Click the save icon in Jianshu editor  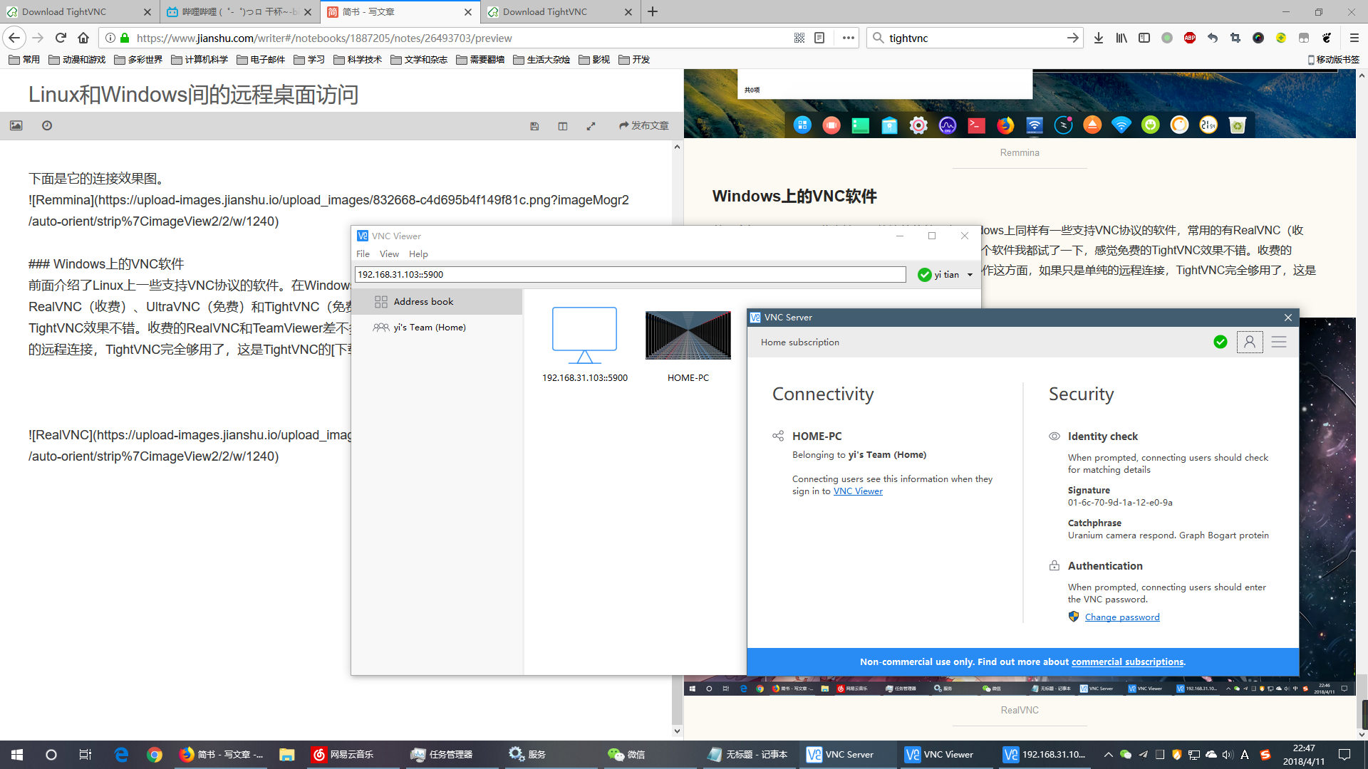point(534,126)
